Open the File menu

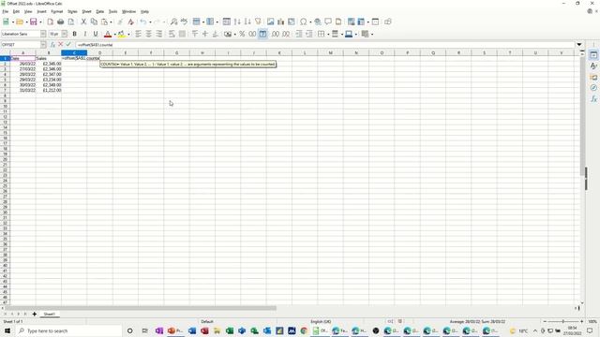[6, 11]
